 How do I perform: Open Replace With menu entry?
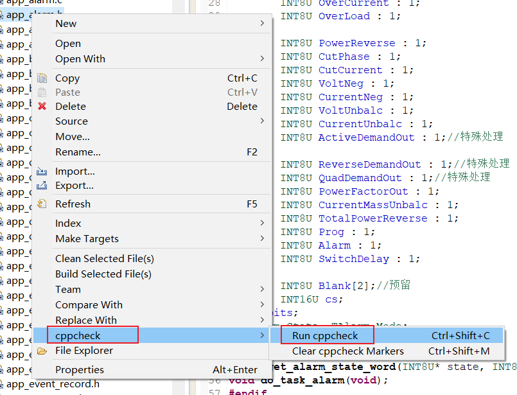[x=152, y=320]
